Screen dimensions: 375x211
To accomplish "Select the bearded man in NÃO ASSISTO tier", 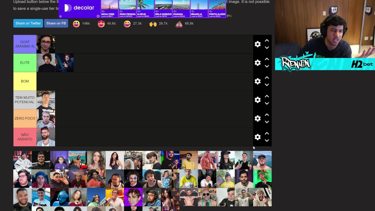I will click(x=46, y=137).
